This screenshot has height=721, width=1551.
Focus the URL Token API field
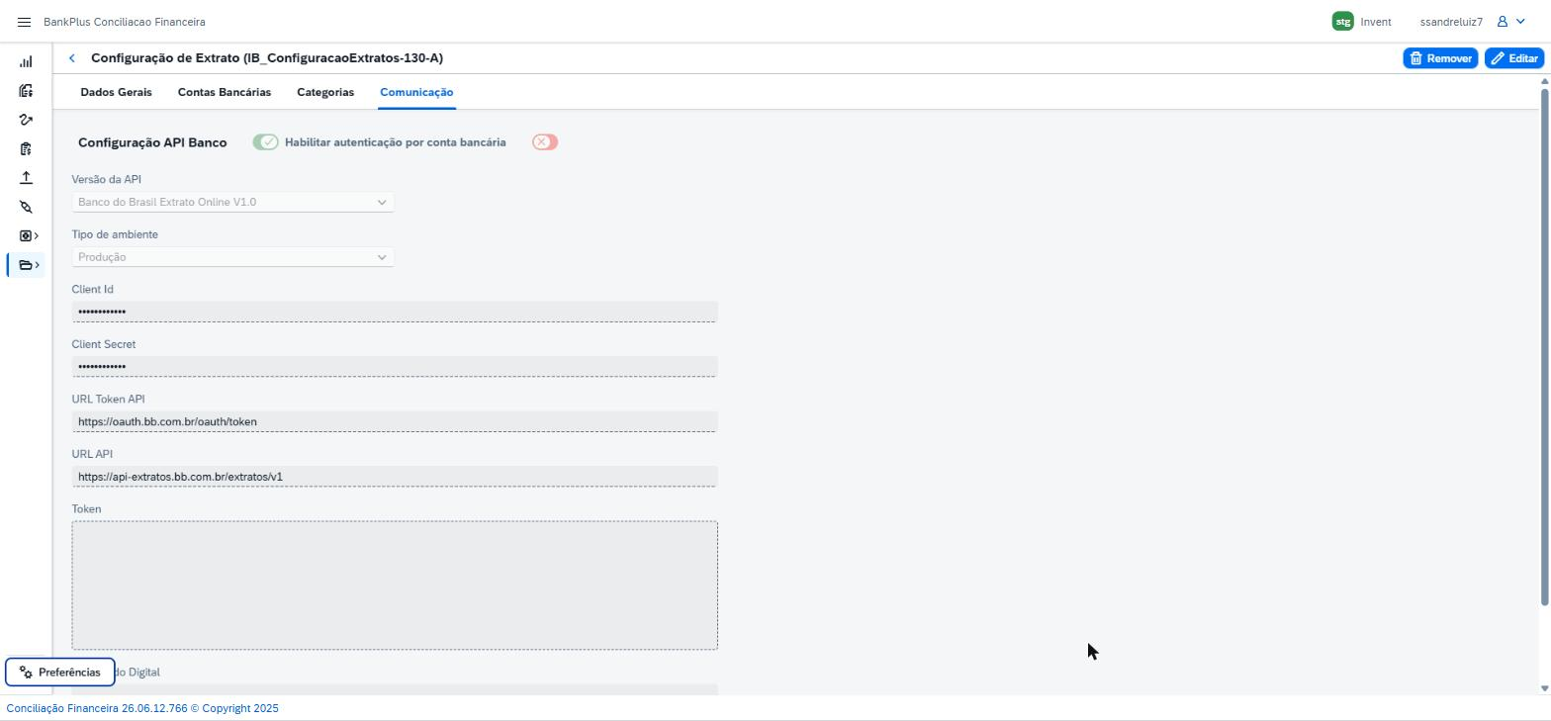pyautogui.click(x=395, y=421)
